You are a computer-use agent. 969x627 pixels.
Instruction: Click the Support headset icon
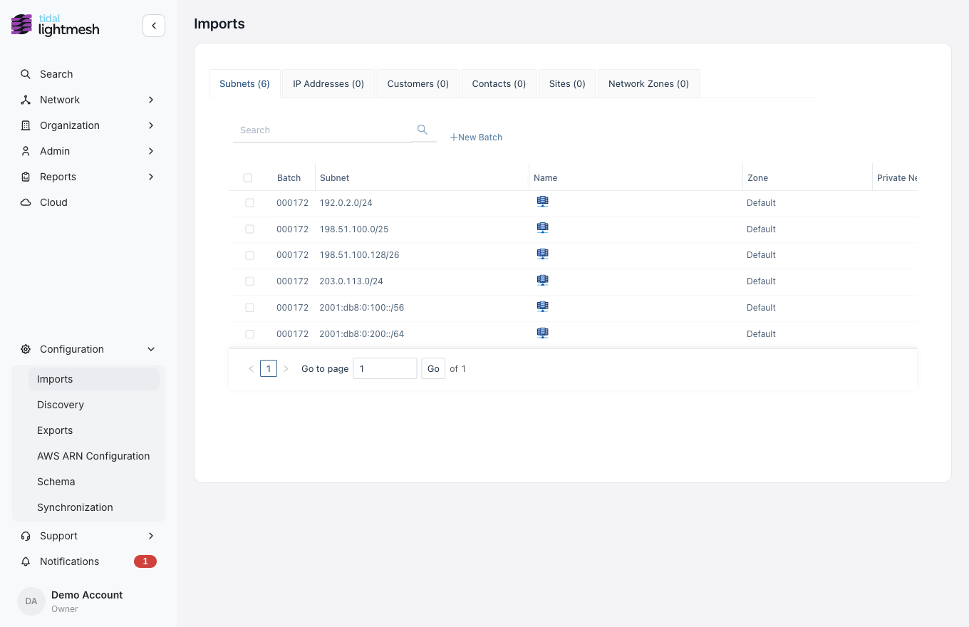(26, 536)
